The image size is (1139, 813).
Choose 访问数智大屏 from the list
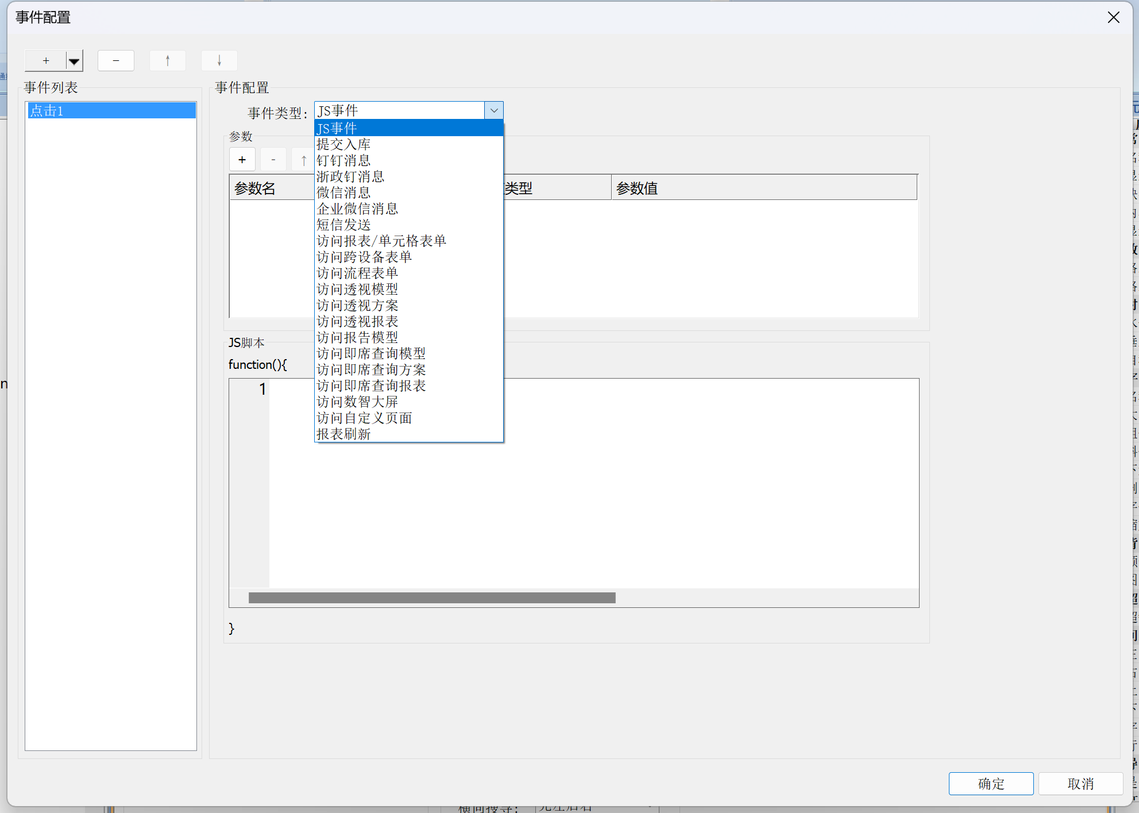(x=357, y=402)
